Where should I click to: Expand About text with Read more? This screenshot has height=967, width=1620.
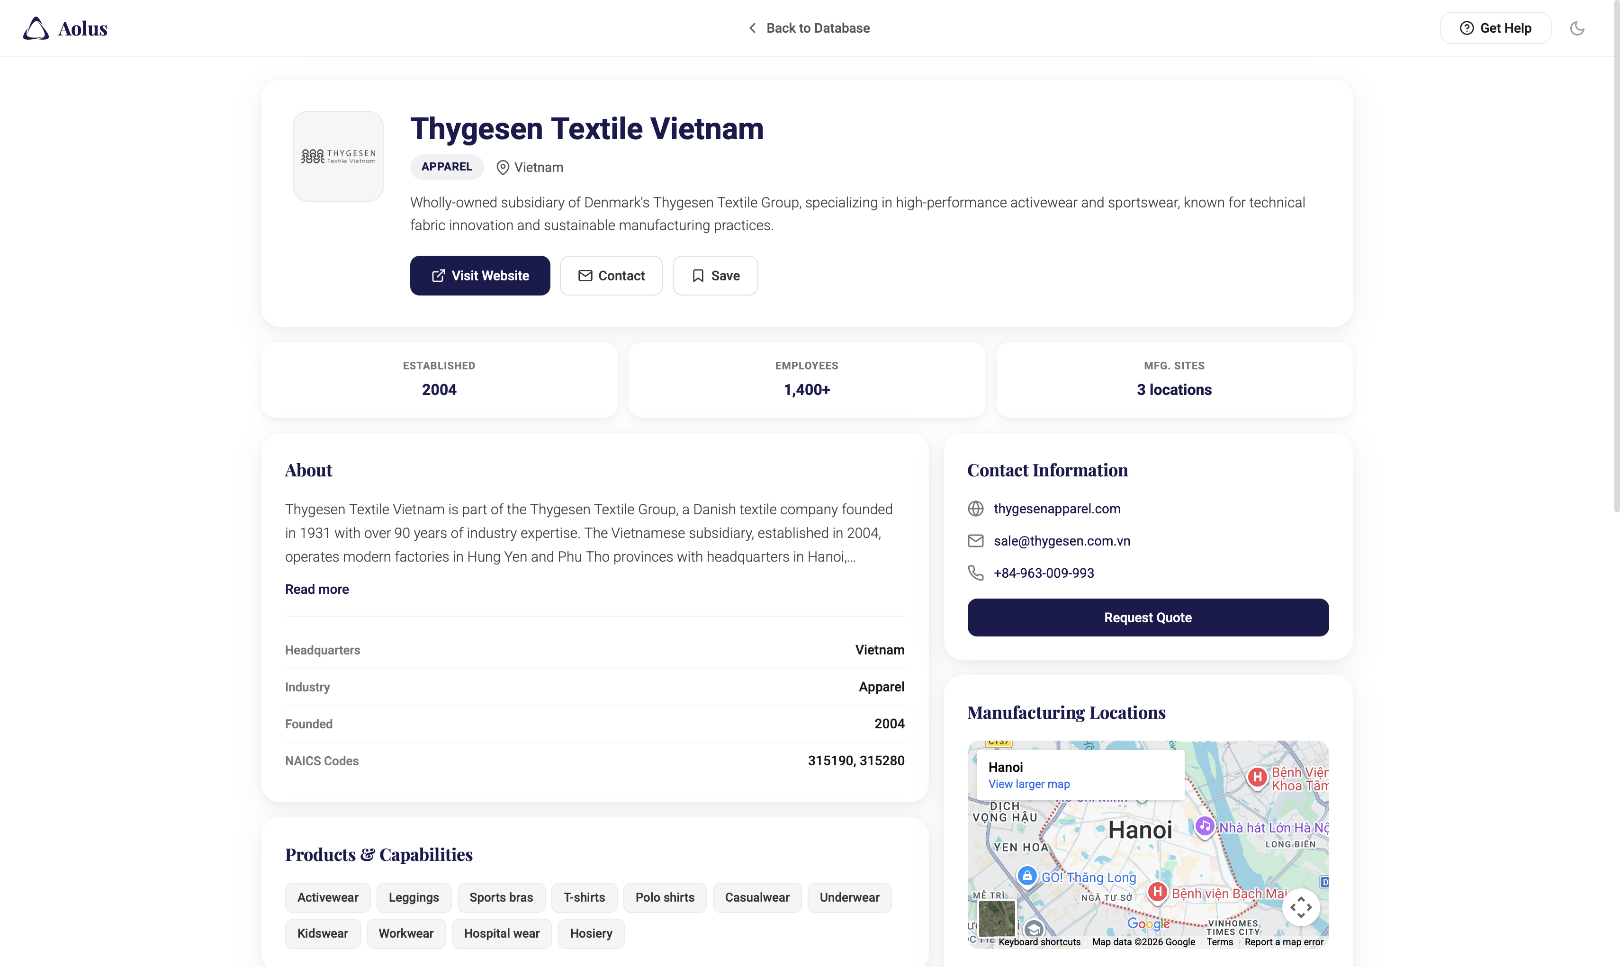point(317,589)
